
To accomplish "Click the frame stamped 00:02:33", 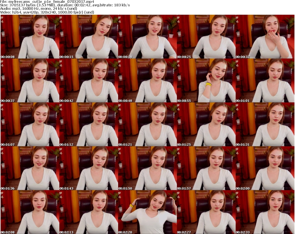I will point(265,212).
